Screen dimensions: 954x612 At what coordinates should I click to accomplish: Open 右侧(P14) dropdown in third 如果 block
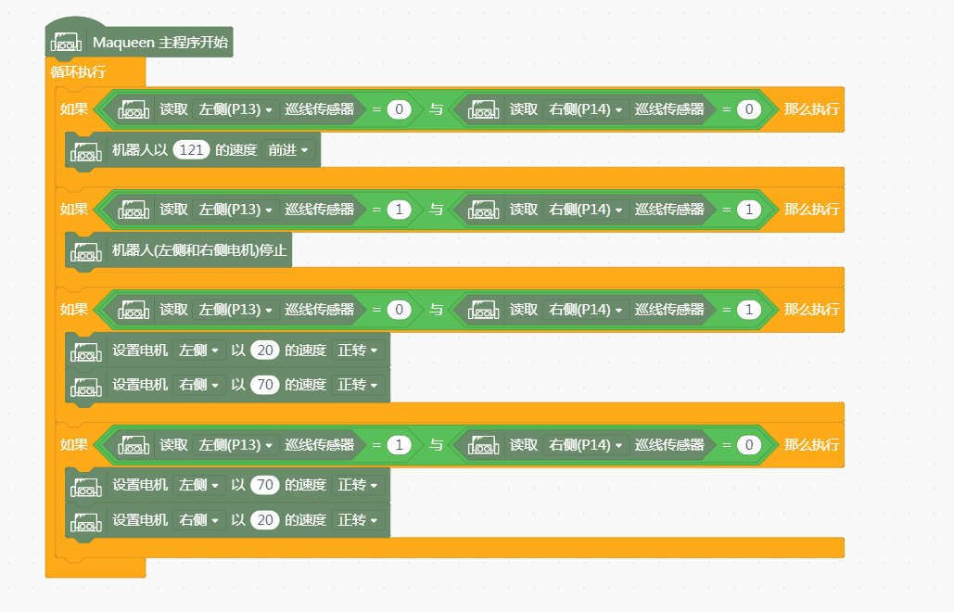(586, 311)
